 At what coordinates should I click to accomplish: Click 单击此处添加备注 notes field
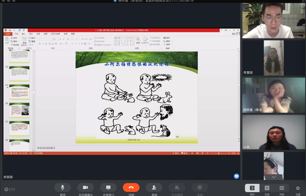[x=46, y=148]
